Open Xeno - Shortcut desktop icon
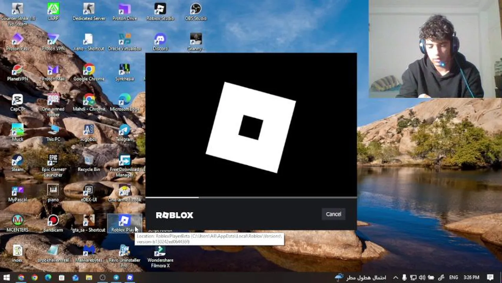The image size is (502, 283). click(89, 42)
